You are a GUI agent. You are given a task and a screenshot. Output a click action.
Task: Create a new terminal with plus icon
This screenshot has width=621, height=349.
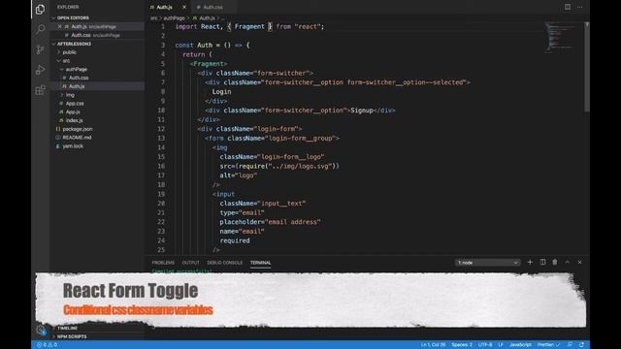pyautogui.click(x=530, y=262)
